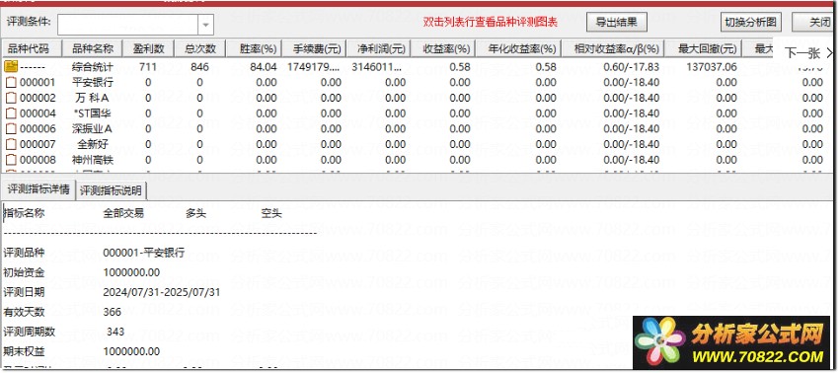Open the 评测条件 dropdown arrow
The width and height of the screenshot is (840, 373).
tap(206, 24)
